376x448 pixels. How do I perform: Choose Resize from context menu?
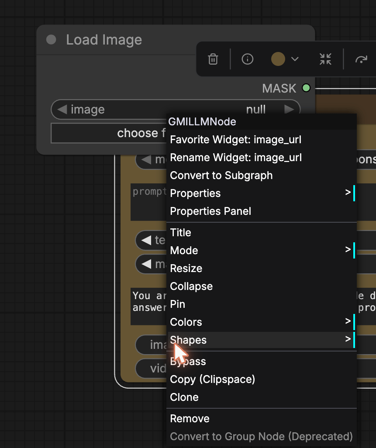coord(262,268)
